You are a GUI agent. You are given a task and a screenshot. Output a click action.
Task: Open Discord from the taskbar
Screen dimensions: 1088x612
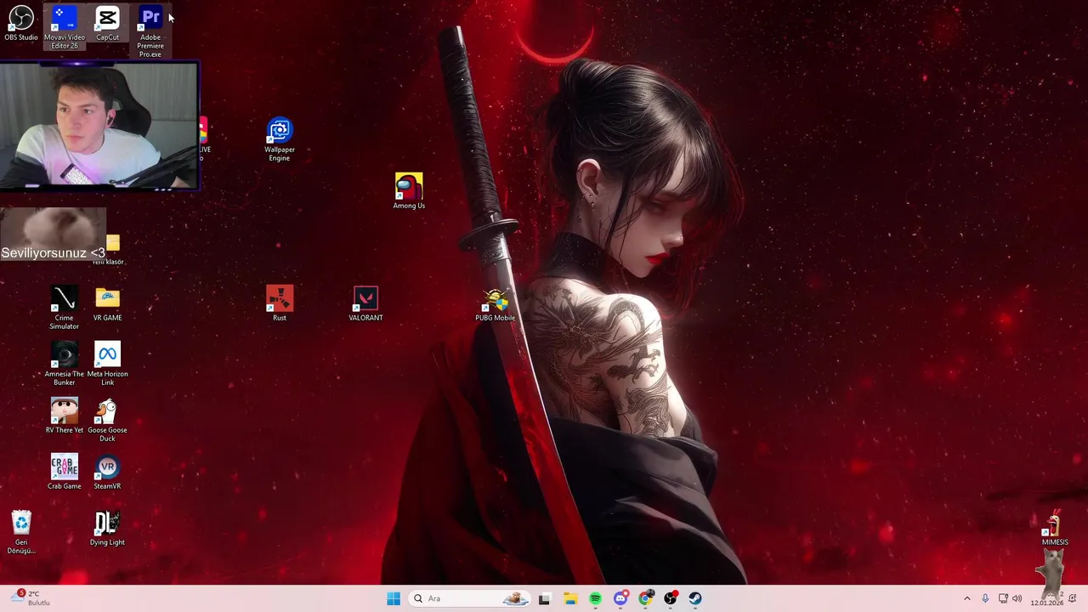tap(620, 598)
